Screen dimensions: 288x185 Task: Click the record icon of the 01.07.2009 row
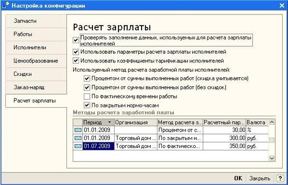pyautogui.click(x=78, y=146)
